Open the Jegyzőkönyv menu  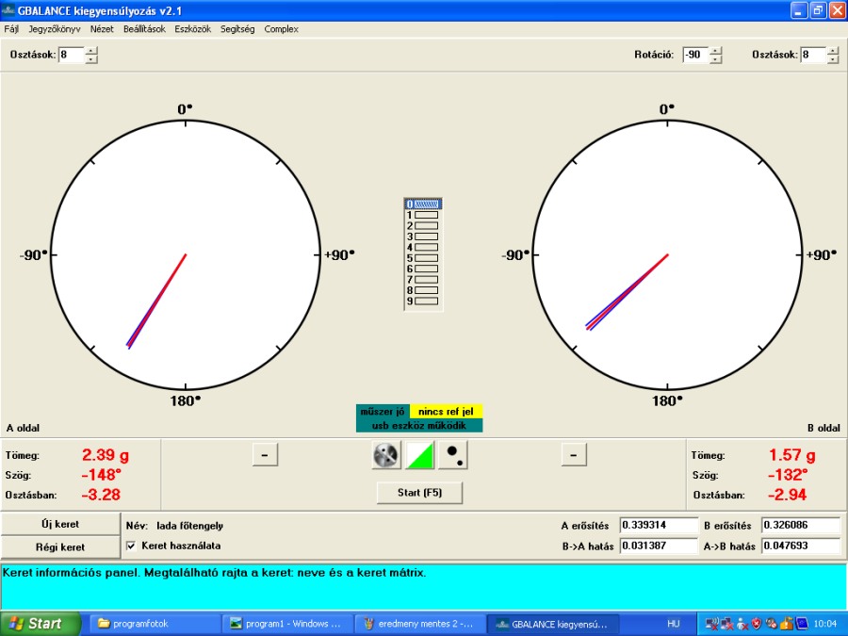coord(55,29)
